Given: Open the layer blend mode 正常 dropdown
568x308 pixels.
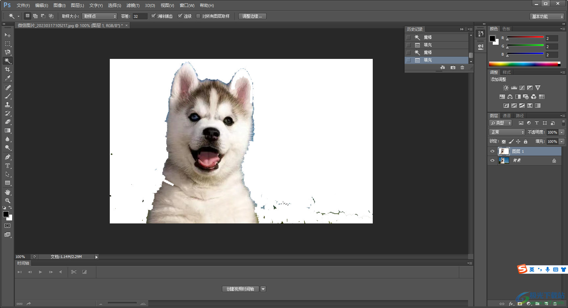Looking at the screenshot, I should pyautogui.click(x=507, y=132).
